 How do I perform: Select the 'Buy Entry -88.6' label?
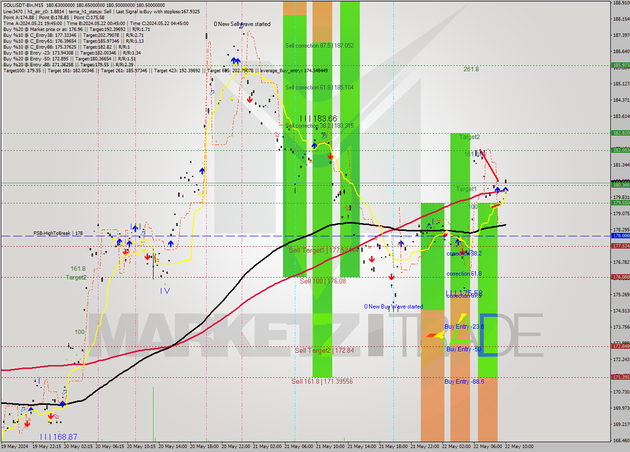(x=464, y=381)
